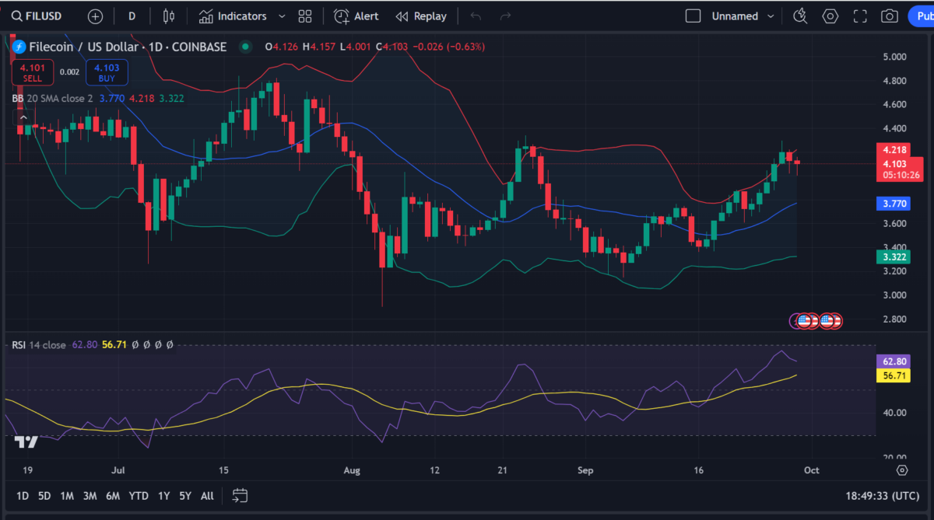Open the D timeframe interval dropdown

[132, 16]
